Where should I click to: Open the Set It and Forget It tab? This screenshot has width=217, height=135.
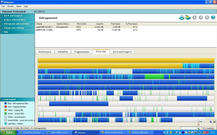(x=122, y=52)
